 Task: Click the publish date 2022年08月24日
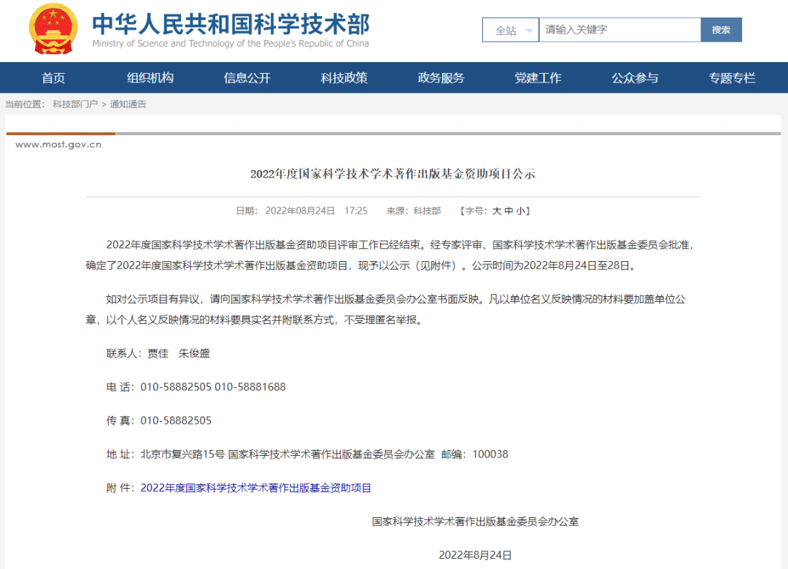(300, 211)
